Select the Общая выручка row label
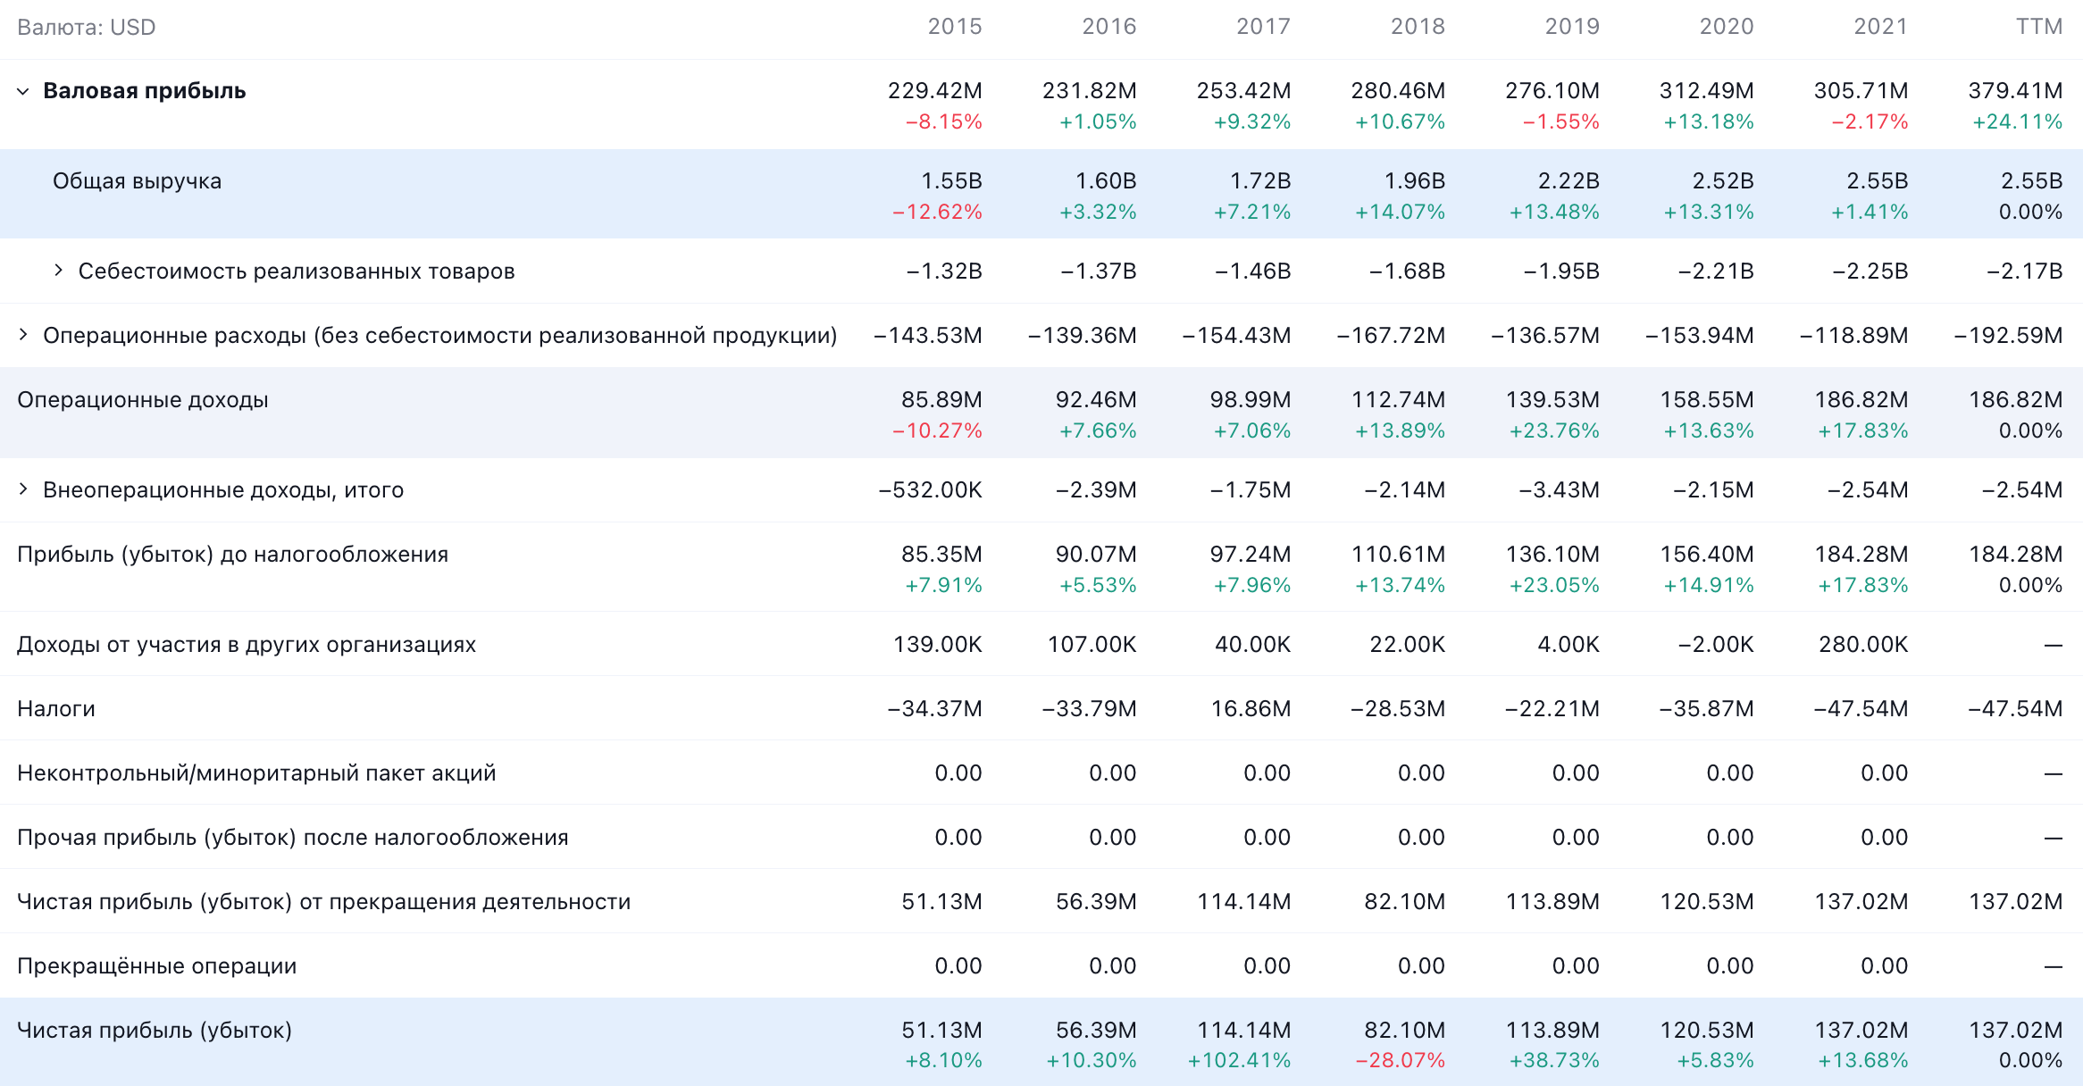Image resolution: width=2083 pixels, height=1086 pixels. click(138, 181)
